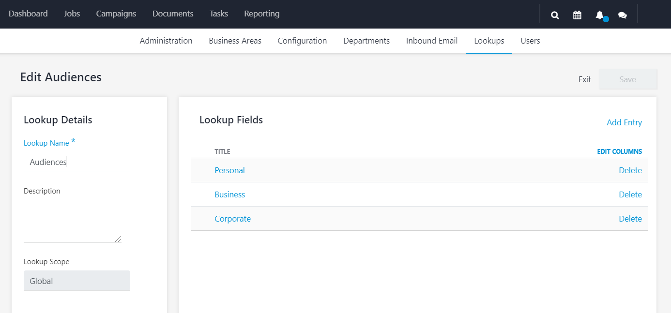This screenshot has width=671, height=313.
Task: Go to Tasks
Action: 219,14
